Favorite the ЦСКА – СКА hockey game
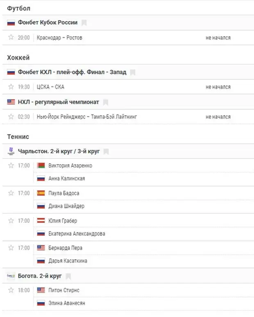 pyautogui.click(x=11, y=86)
